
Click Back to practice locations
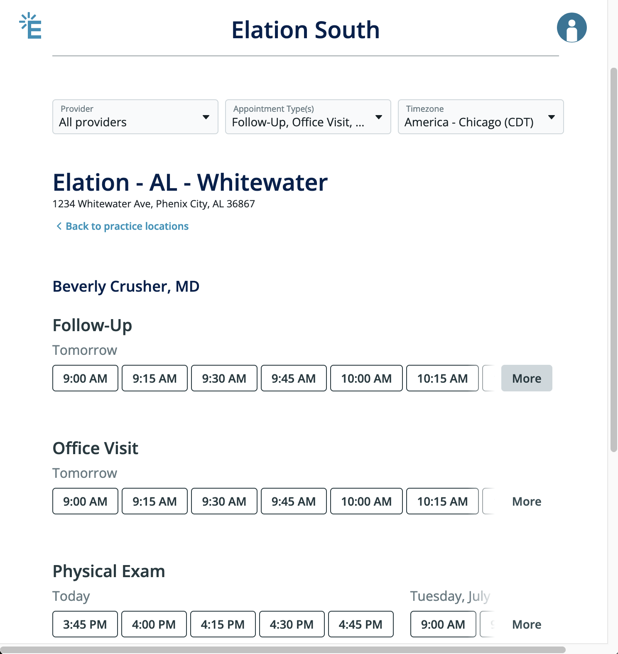127,226
